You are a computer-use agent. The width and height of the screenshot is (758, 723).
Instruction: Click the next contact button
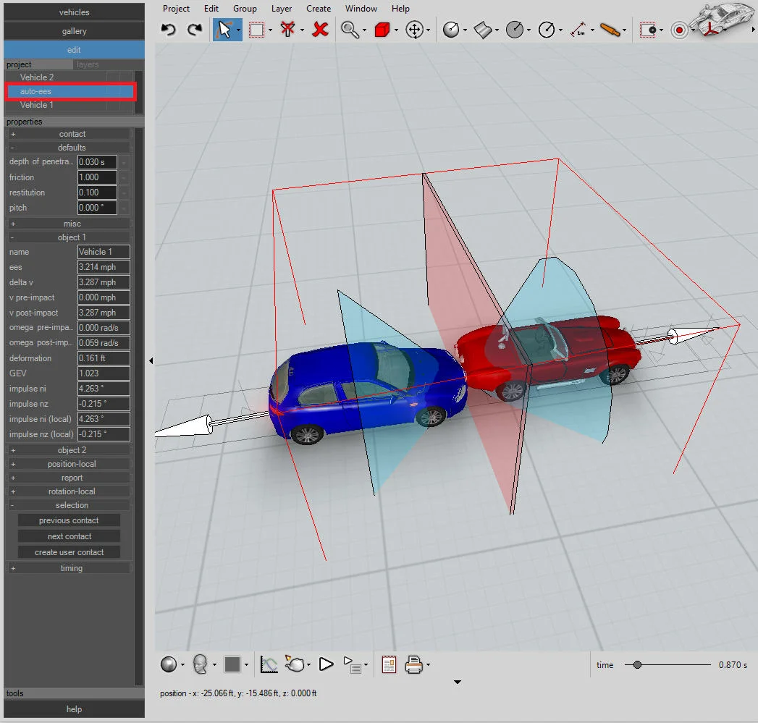[69, 536]
